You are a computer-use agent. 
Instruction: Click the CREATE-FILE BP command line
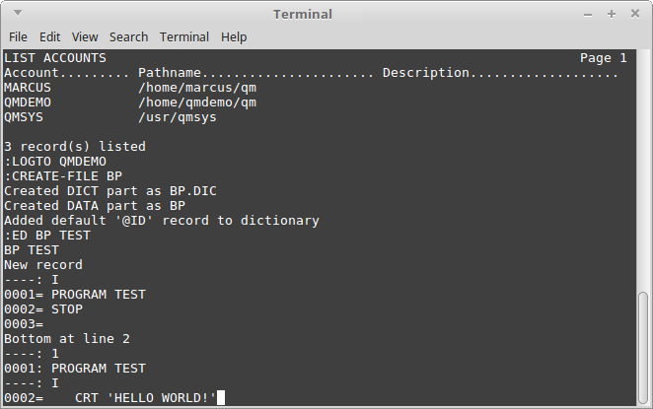63,176
